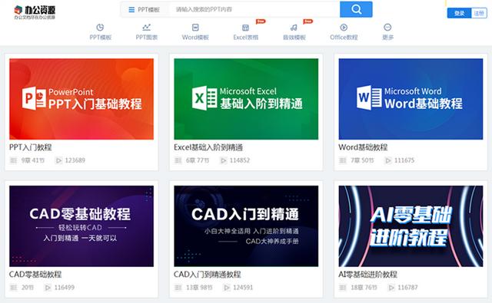492x303 pixels.
Task: Expand the 更多 menu icon
Action: click(x=387, y=28)
